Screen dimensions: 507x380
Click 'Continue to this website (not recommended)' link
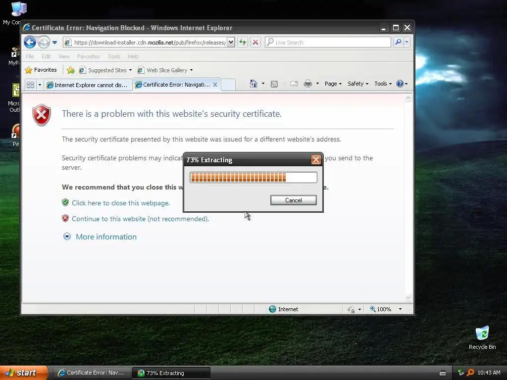point(140,219)
